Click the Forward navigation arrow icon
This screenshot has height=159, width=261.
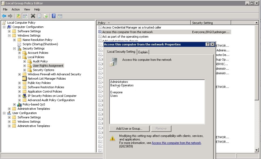pyautogui.click(x=10, y=16)
